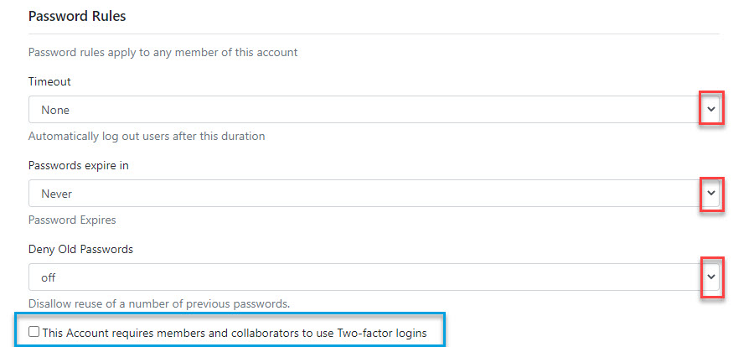Image resolution: width=754 pixels, height=347 pixels.
Task: Click the 'Deny Old Passwords' field label
Action: tap(80, 249)
